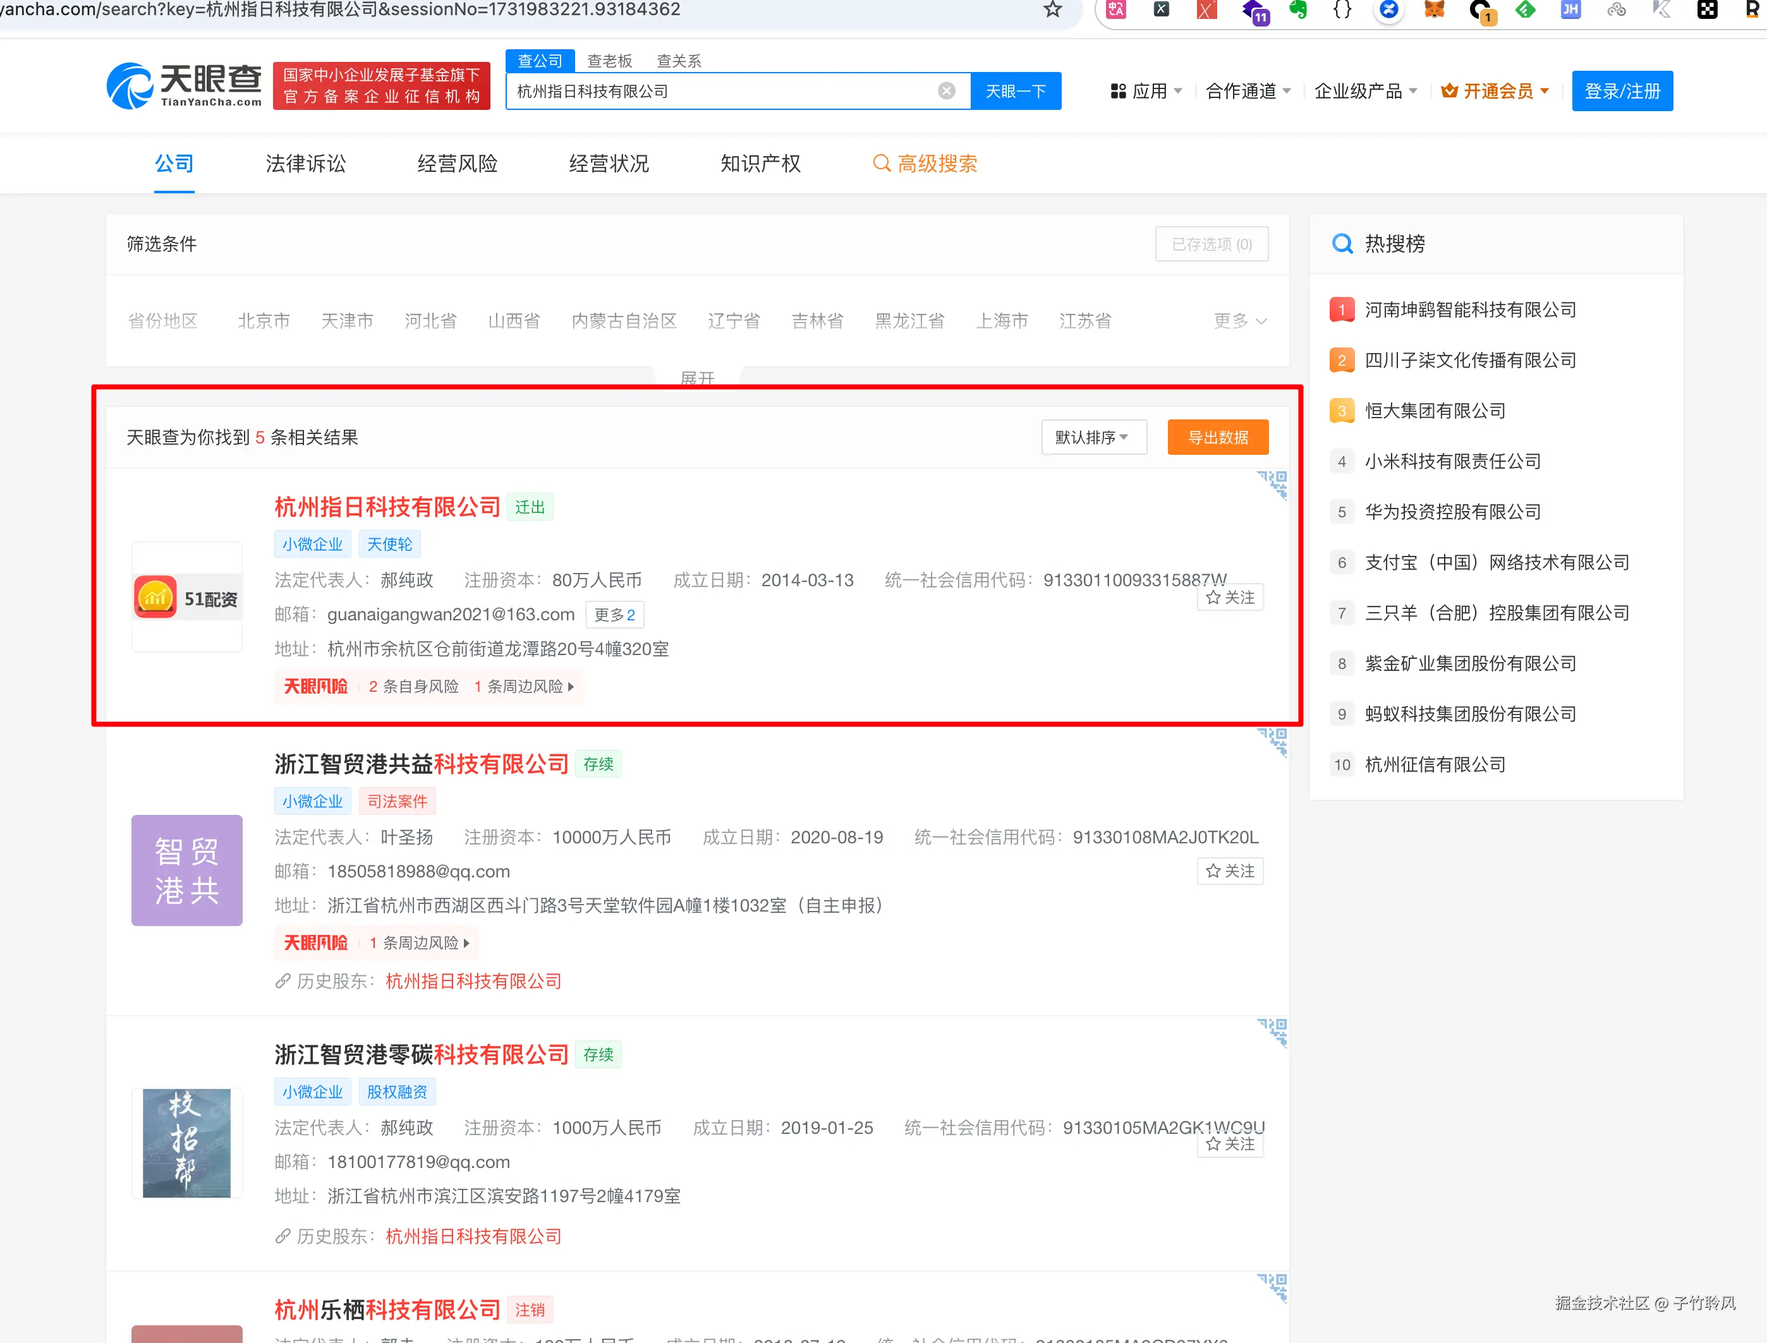Click the 开通会员 crown icon
Viewport: 1767px width, 1343px height.
coord(1450,90)
